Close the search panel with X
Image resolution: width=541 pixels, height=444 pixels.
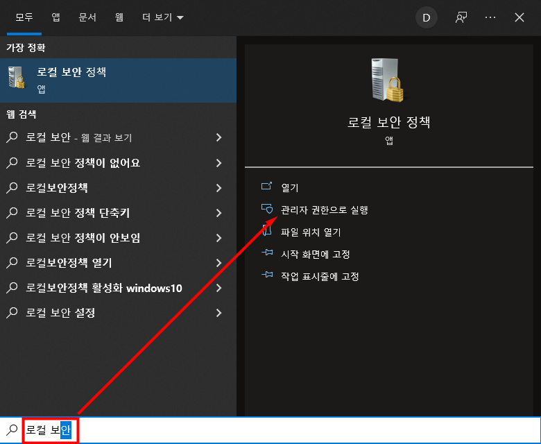coord(519,17)
